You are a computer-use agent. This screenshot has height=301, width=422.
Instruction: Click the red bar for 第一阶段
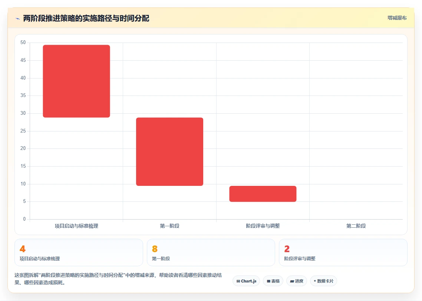tap(169, 151)
